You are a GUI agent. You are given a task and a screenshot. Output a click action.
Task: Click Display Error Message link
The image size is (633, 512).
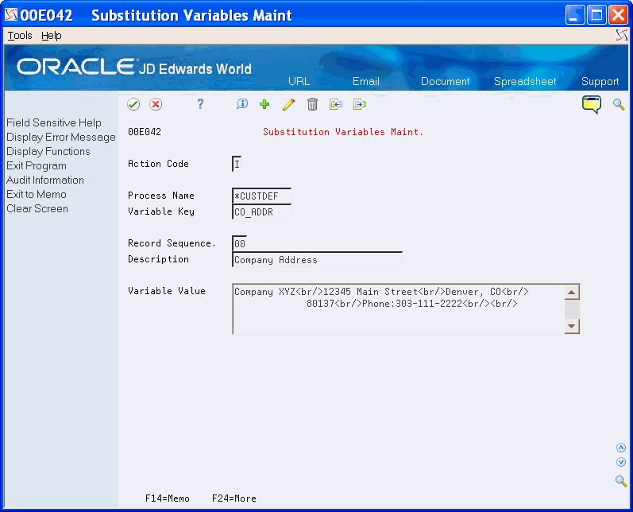pyautogui.click(x=61, y=137)
